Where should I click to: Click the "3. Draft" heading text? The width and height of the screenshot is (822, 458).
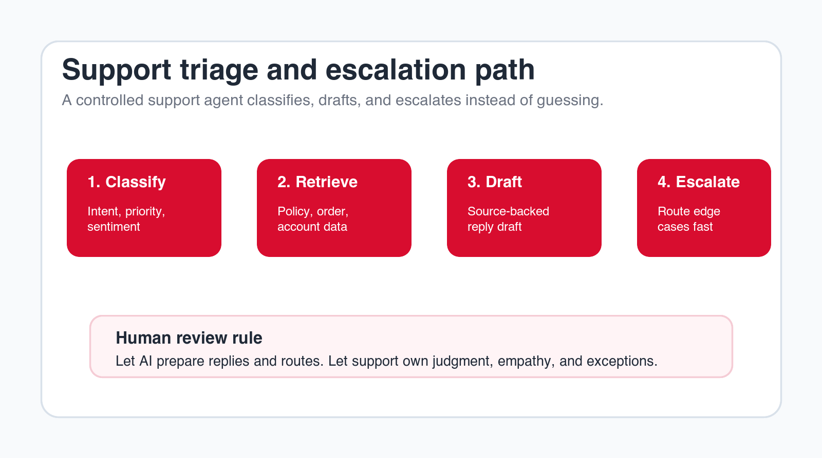point(495,182)
